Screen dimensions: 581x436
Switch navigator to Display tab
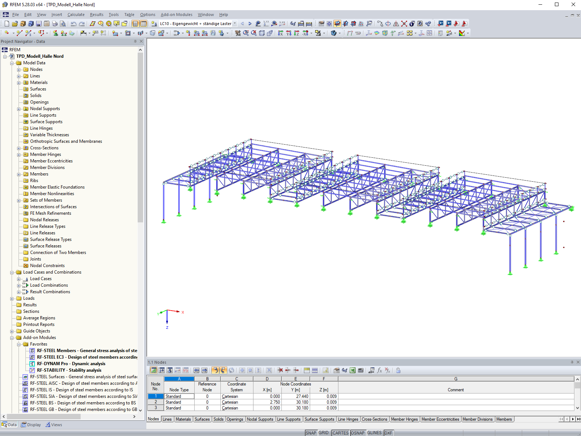[x=31, y=425]
